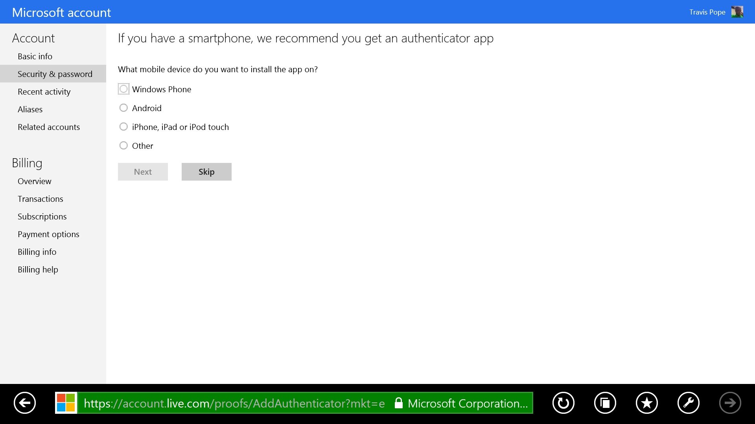Select the Windows Phone radio button
Screen dimensions: 755x424
[123, 89]
